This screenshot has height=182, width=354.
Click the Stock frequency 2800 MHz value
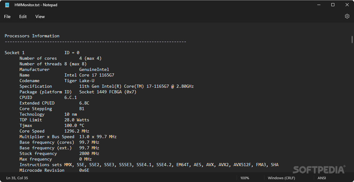point(89,154)
